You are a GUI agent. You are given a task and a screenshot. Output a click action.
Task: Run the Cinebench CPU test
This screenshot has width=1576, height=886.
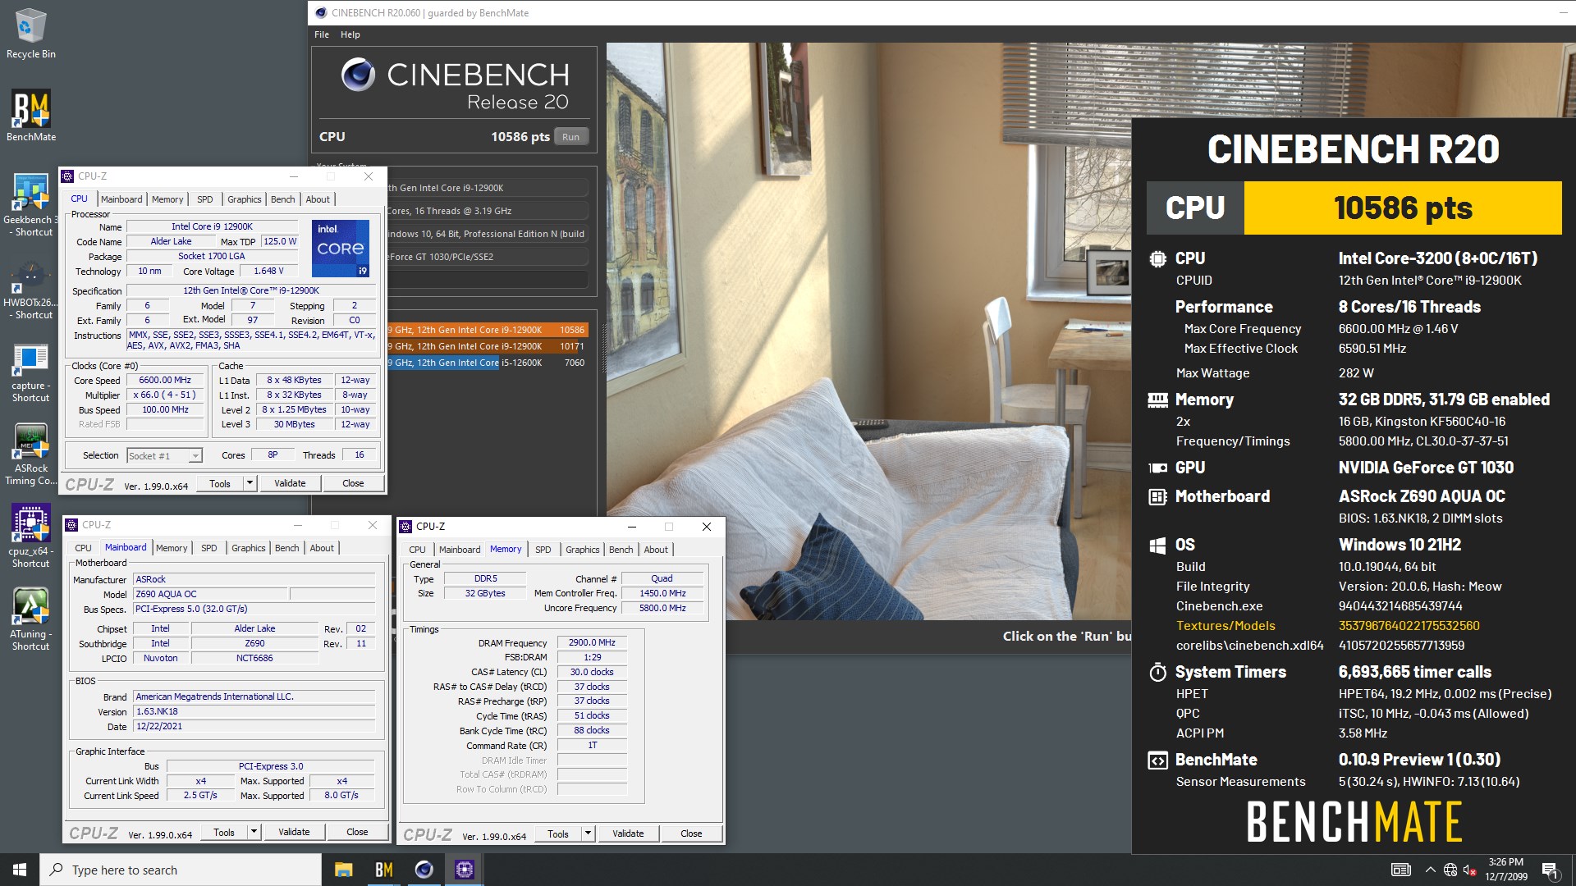click(x=570, y=137)
